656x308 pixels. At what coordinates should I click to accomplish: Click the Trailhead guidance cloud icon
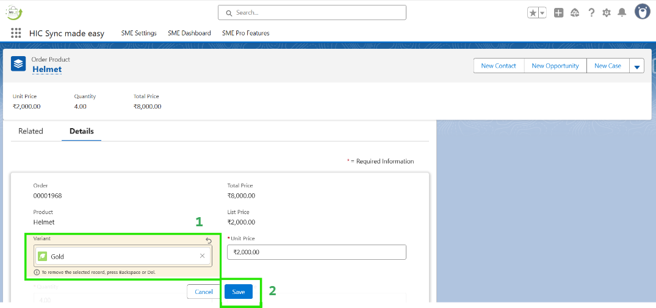(575, 13)
